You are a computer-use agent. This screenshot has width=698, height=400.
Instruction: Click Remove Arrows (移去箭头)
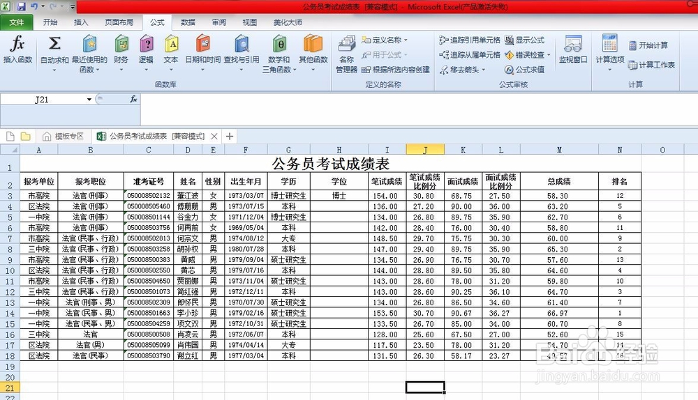pos(459,70)
